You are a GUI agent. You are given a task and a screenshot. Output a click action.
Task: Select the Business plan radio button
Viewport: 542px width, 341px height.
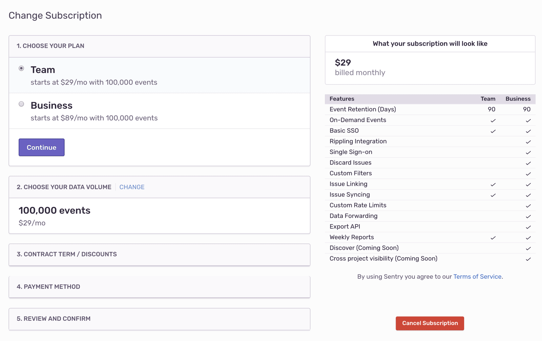(x=21, y=104)
